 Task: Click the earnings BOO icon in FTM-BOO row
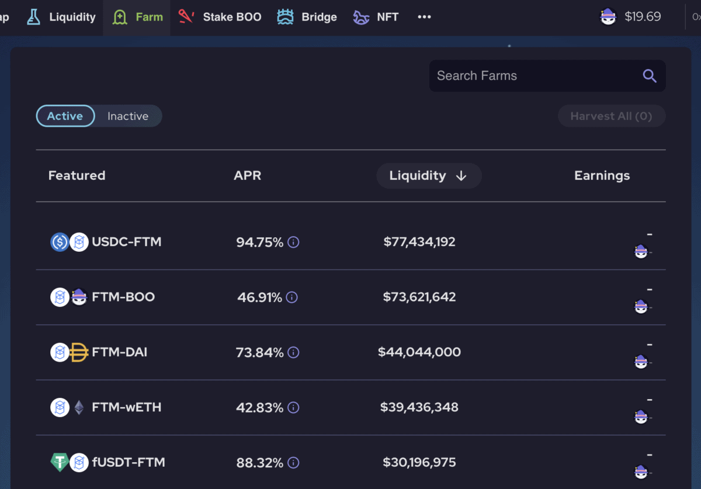point(641,306)
